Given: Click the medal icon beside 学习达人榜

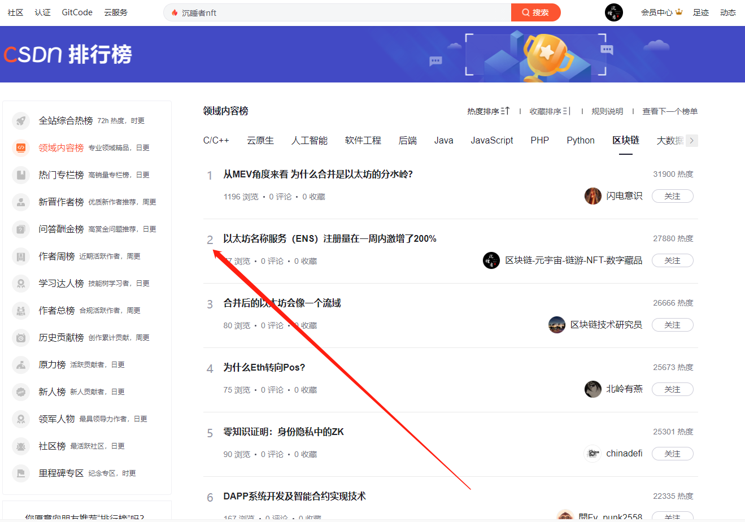Looking at the screenshot, I should (21, 284).
